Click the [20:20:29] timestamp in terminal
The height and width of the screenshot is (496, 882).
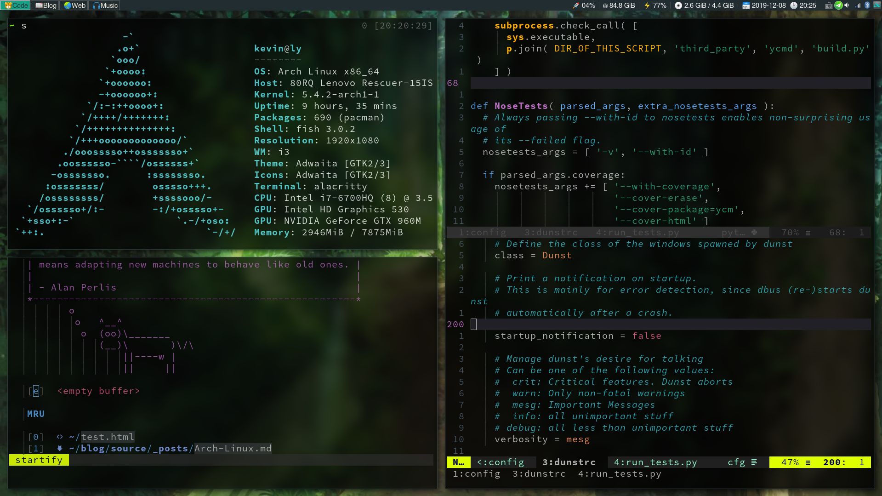(x=404, y=26)
